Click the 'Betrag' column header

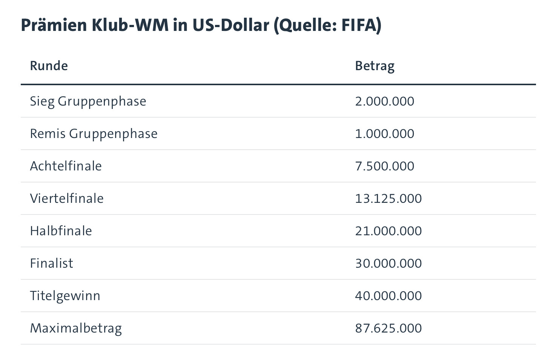[375, 66]
